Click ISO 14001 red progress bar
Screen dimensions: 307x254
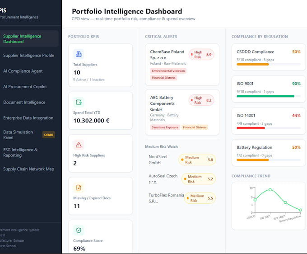coord(269,128)
